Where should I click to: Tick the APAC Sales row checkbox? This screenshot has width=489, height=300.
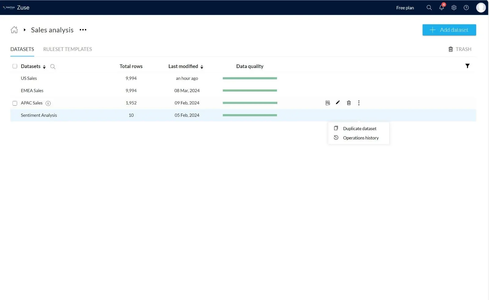[x=15, y=103]
